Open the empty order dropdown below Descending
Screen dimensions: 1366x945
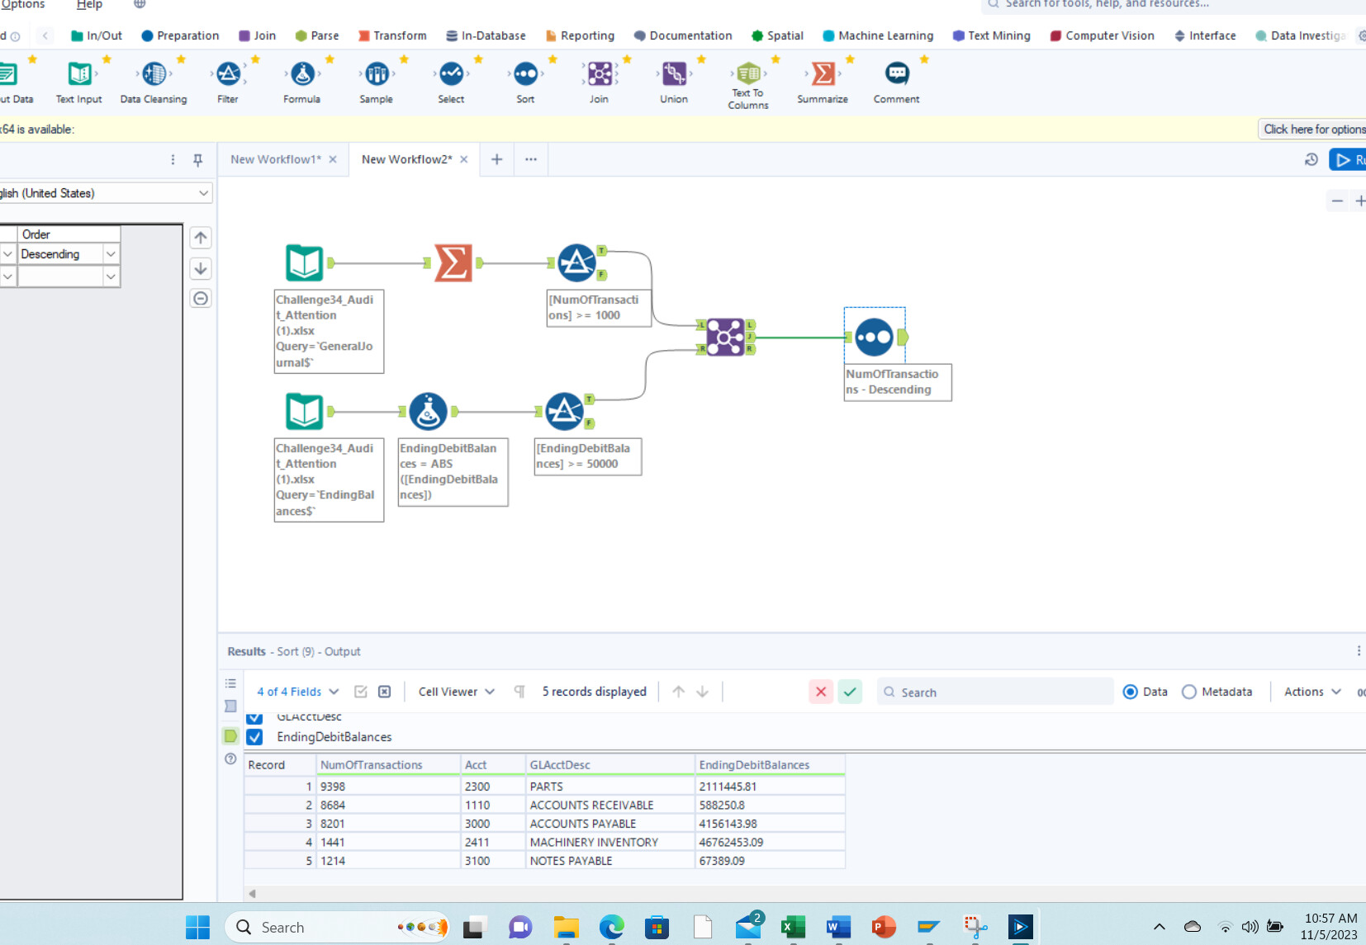[111, 276]
